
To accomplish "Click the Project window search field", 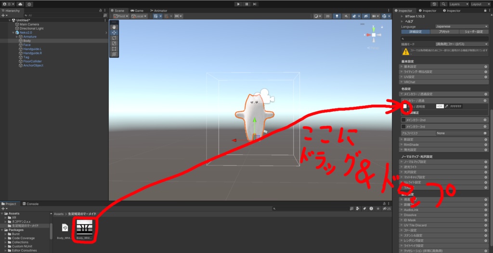I will (311, 208).
